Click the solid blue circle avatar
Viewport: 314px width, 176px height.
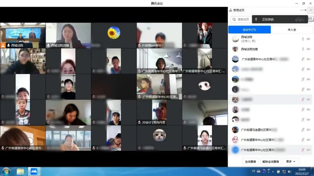(x=235, y=150)
